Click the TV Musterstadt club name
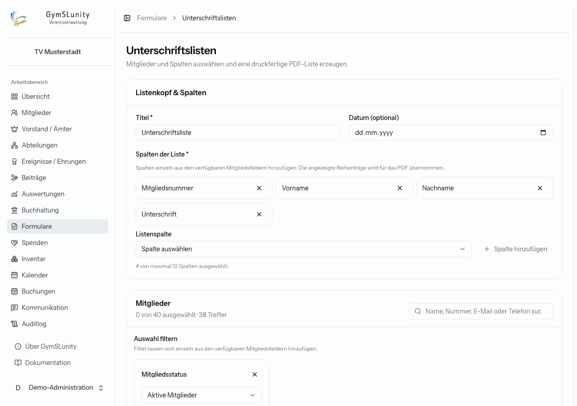The width and height of the screenshot is (577, 406). point(58,52)
